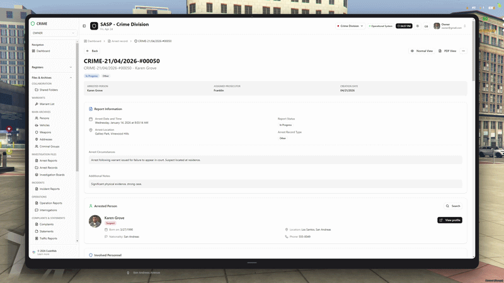The height and width of the screenshot is (283, 504).
Task: Click the born-on calendar icon
Action: tap(106, 230)
